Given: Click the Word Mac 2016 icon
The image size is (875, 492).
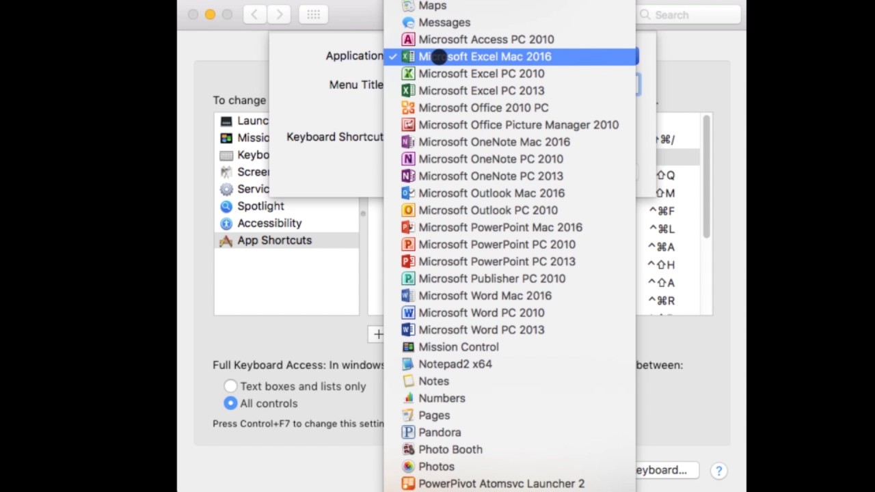Looking at the screenshot, I should pyautogui.click(x=408, y=296).
